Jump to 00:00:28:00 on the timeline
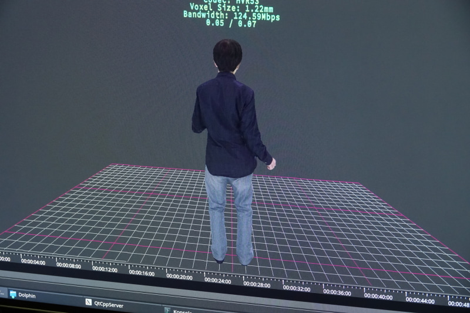The width and height of the screenshot is (470, 313). pyautogui.click(x=257, y=285)
